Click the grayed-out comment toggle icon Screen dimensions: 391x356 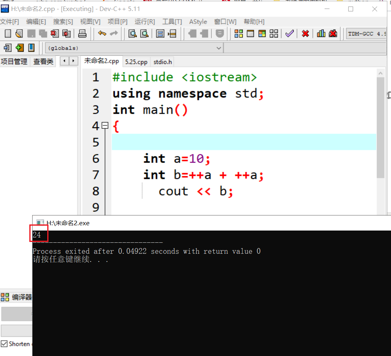pos(220,33)
